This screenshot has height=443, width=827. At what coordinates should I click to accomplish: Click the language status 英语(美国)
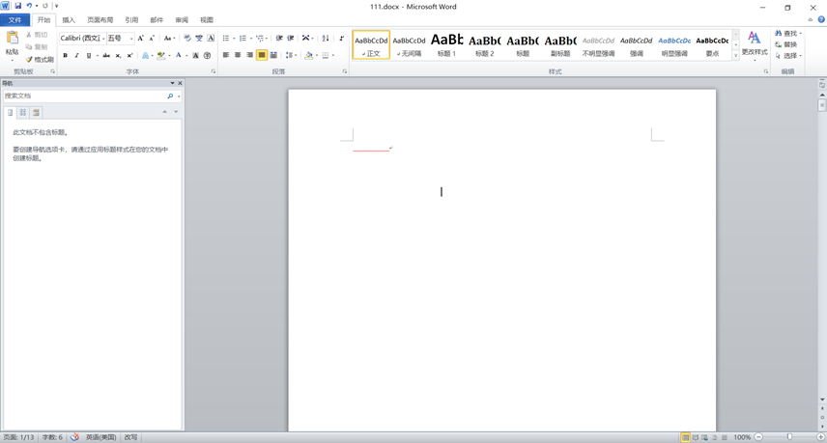[x=100, y=437]
